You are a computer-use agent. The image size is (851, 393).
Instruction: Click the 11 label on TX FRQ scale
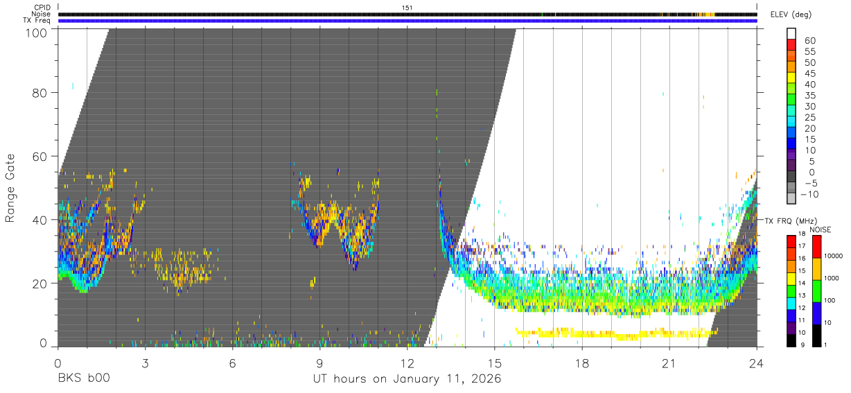(x=802, y=321)
